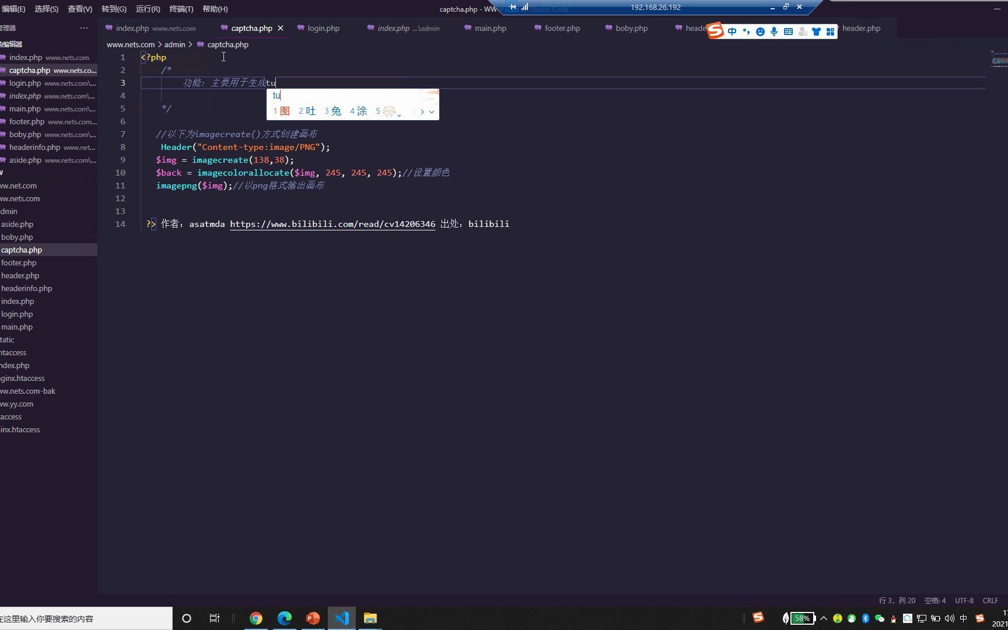Expand IME candidate list dropdown

[x=432, y=111]
